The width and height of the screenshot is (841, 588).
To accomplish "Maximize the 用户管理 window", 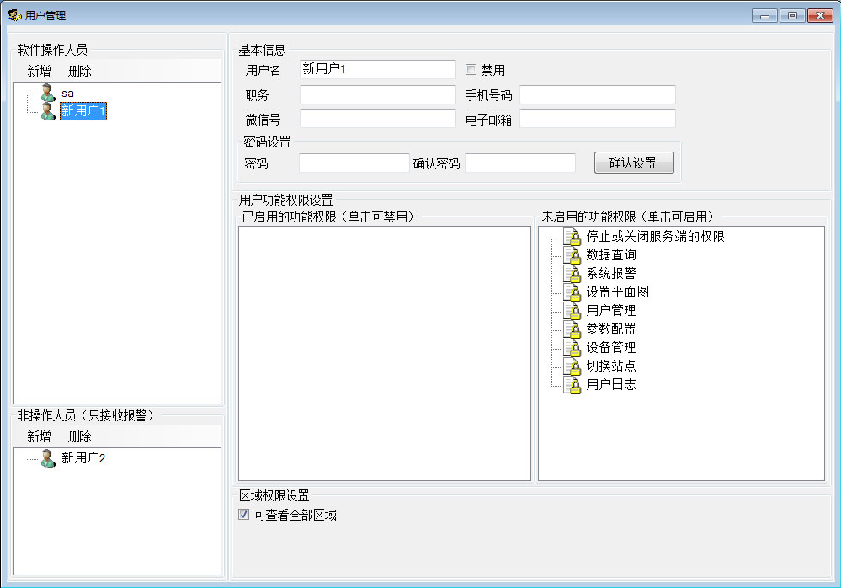I will pyautogui.click(x=792, y=16).
